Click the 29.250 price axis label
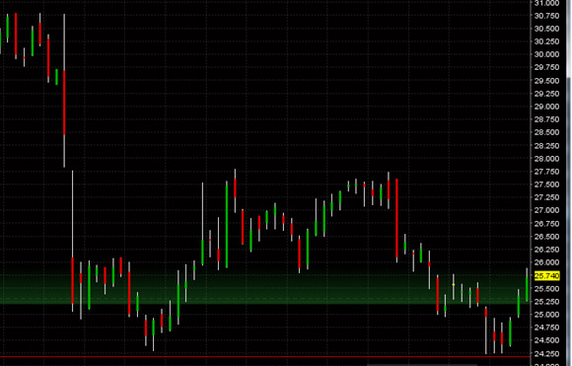Screen dimensions: 572x366 pyautogui.click(x=546, y=94)
